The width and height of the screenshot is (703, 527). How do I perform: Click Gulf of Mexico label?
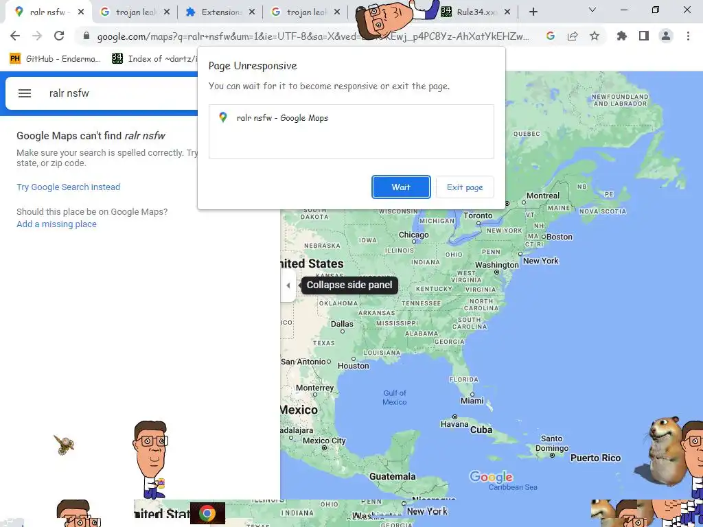tap(395, 397)
